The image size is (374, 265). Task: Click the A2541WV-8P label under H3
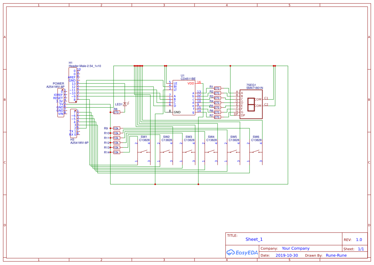(79, 143)
